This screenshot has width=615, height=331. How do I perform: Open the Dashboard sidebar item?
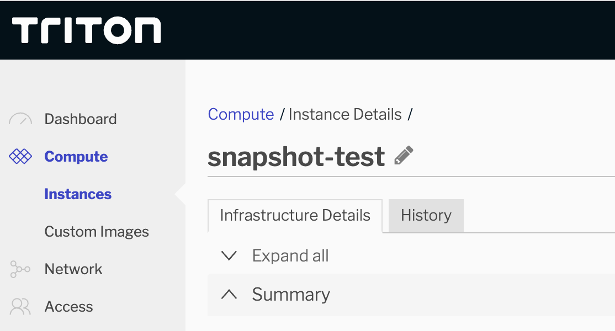pyautogui.click(x=81, y=119)
